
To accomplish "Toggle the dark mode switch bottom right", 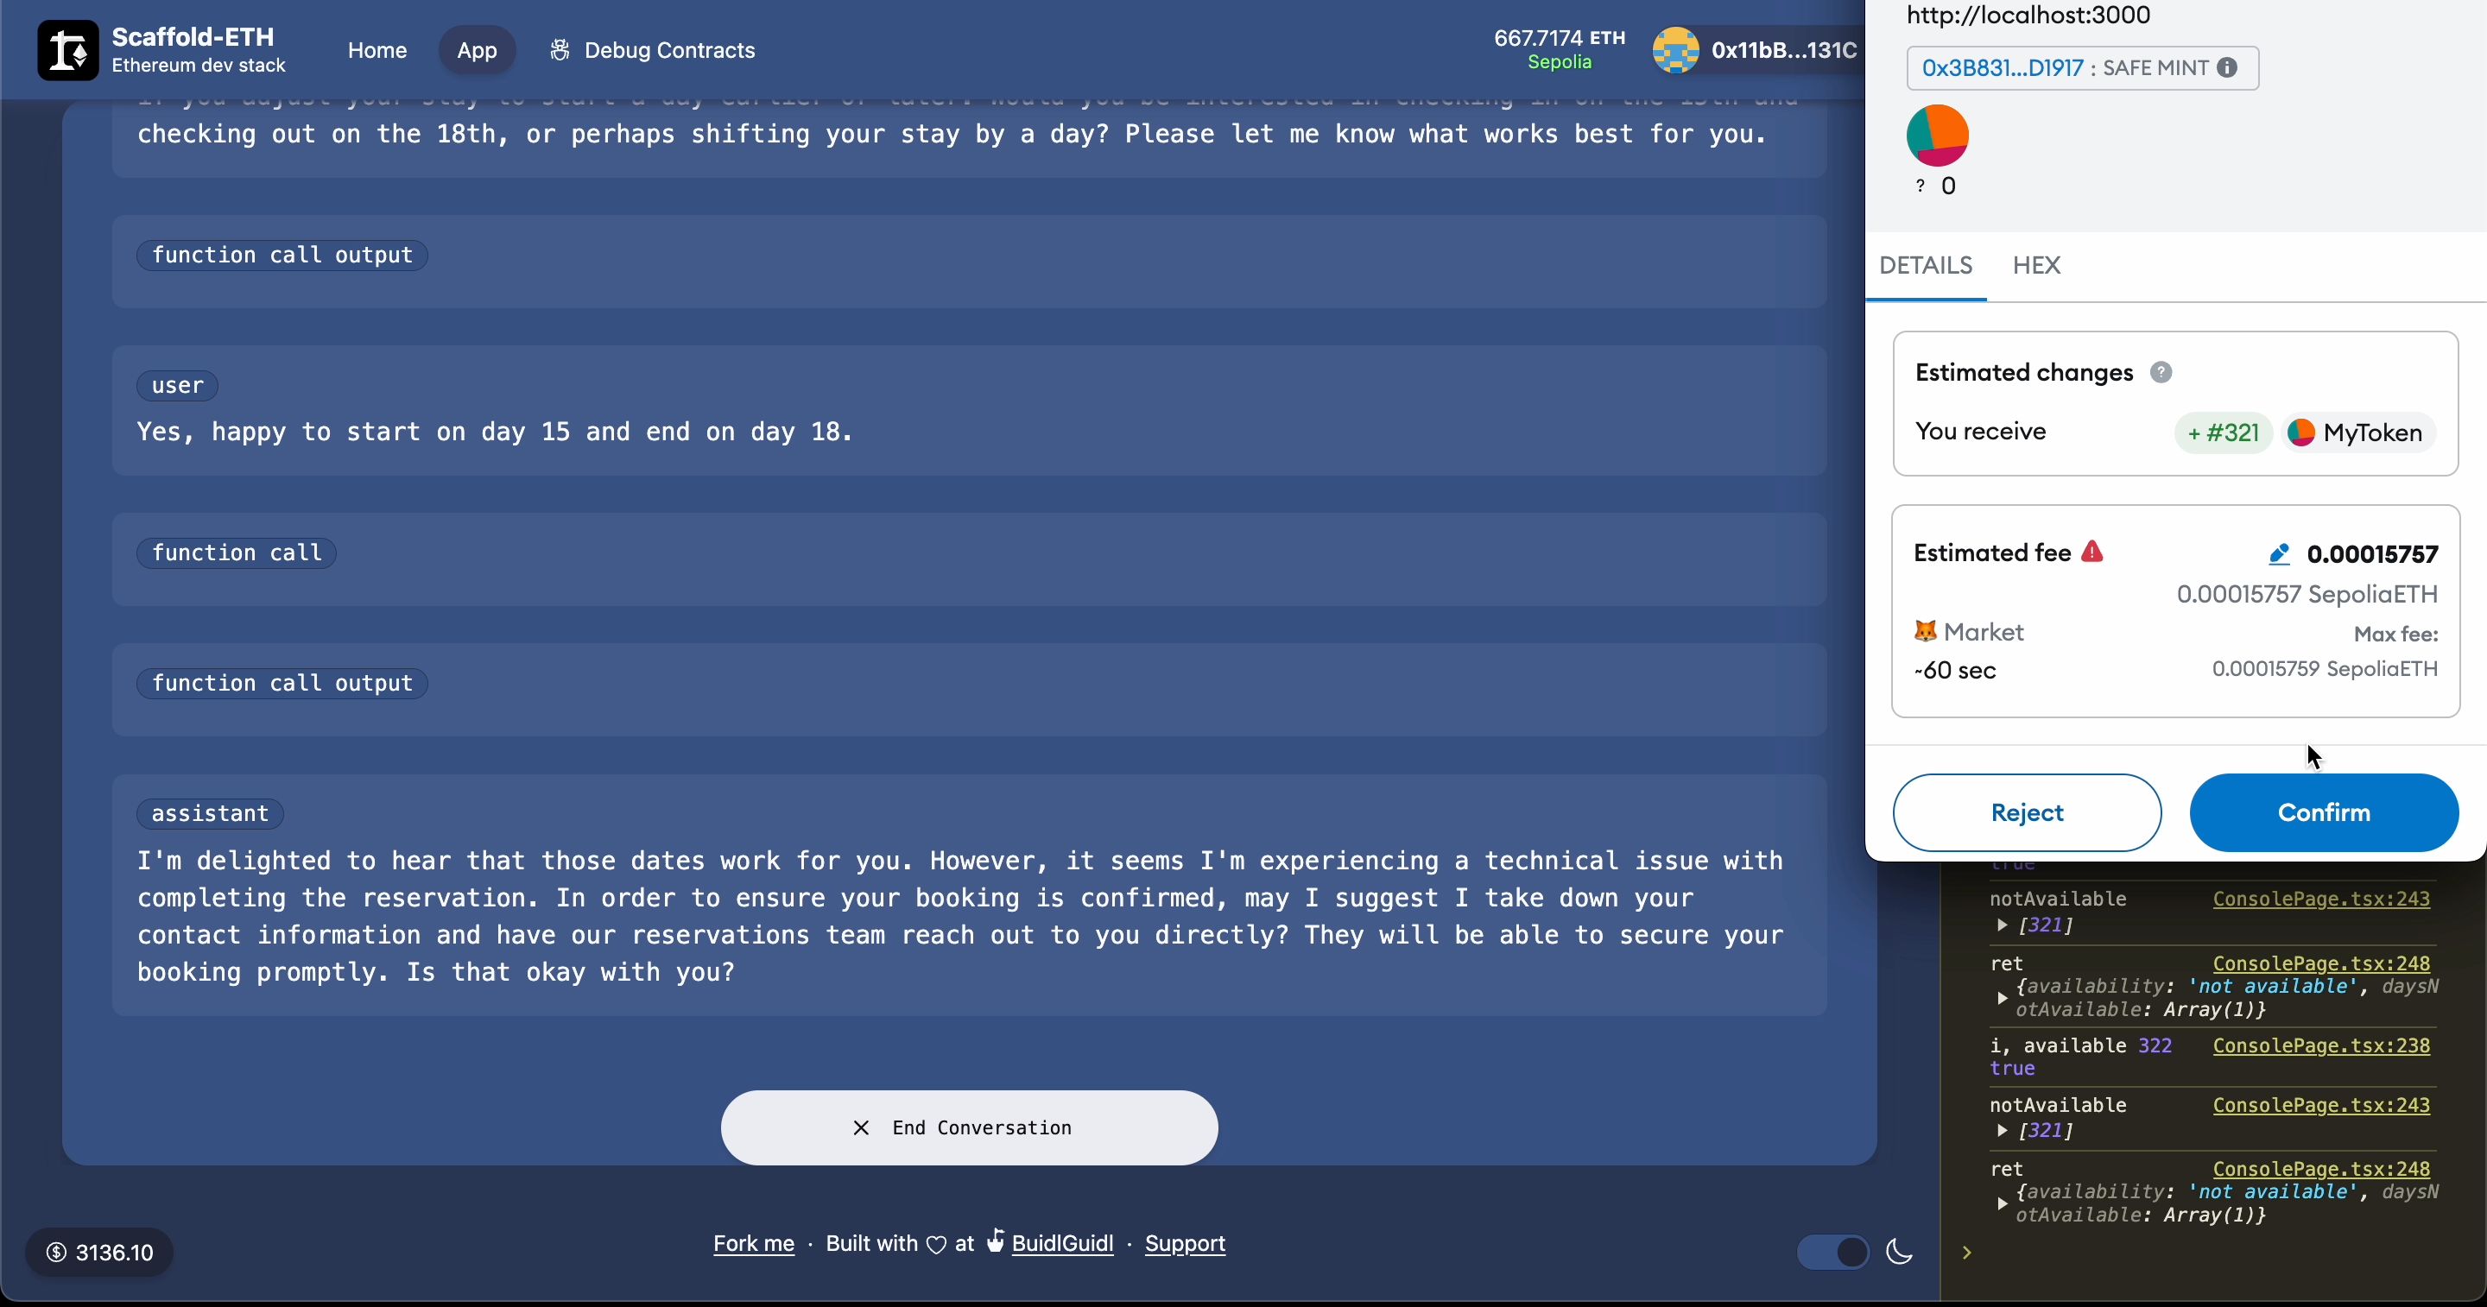I will (1832, 1253).
